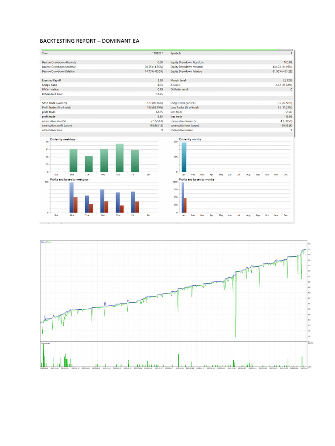Select the value '27 (56.61)'

click(x=157, y=121)
